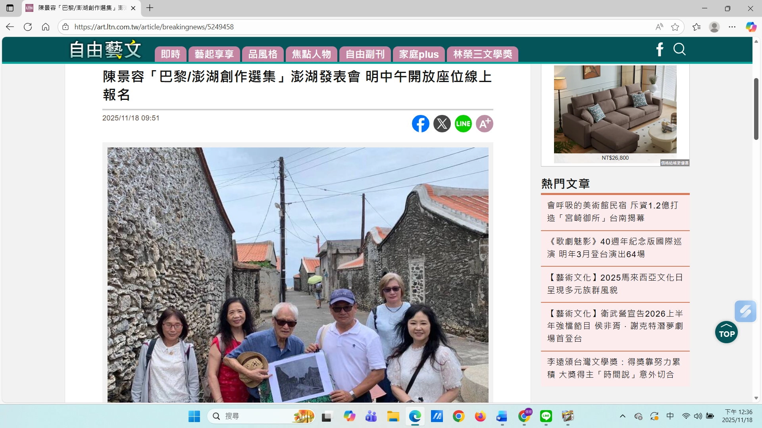Share article on Facebook
Screen dimensions: 762x428
(x=420, y=124)
